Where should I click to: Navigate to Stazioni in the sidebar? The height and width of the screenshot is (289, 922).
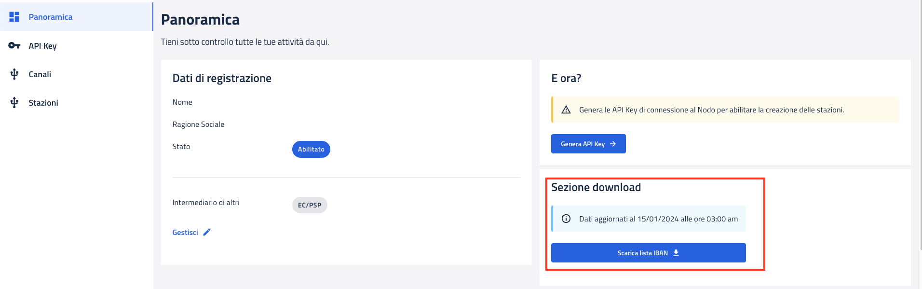[x=43, y=103]
